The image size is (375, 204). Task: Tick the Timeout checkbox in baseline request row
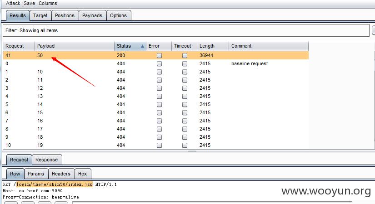coord(185,64)
